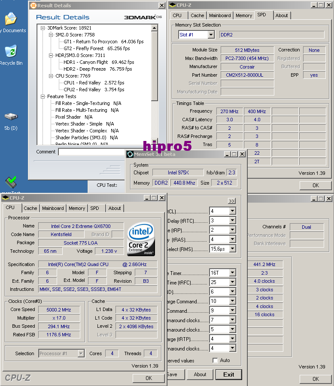Open the memTest desktop icon
The image size is (334, 386).
11,182
